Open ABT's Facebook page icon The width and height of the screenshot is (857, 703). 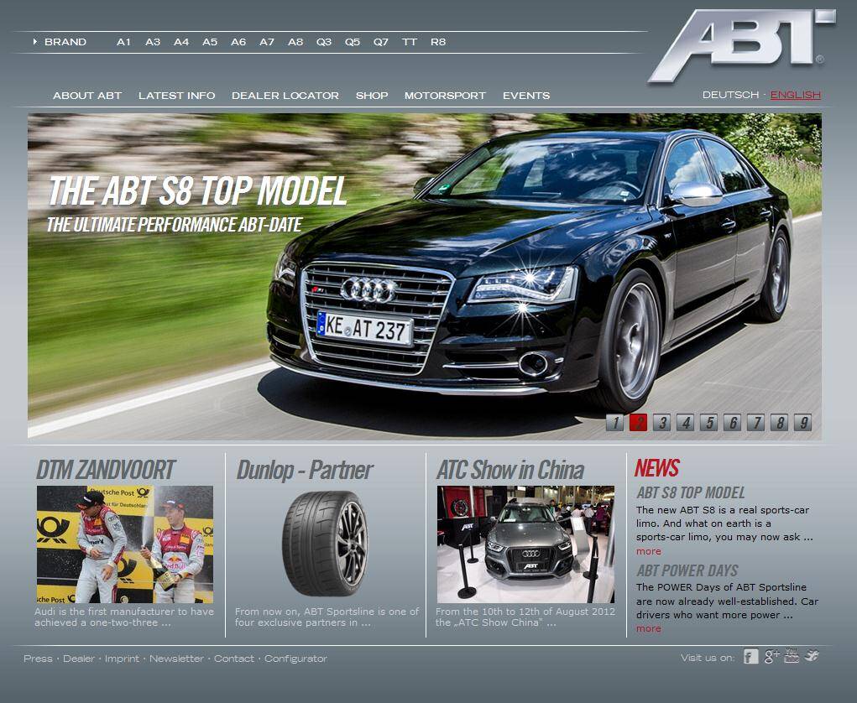click(751, 657)
